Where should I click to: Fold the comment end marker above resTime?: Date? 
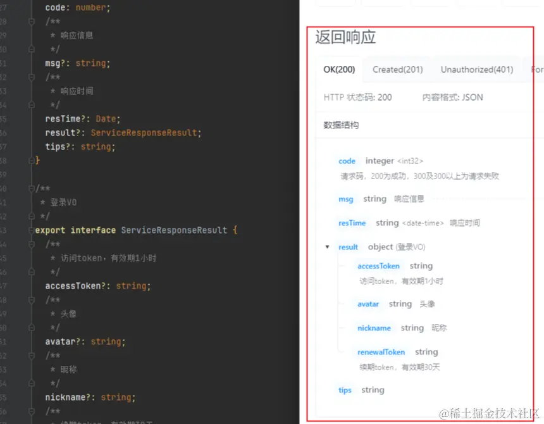32,105
